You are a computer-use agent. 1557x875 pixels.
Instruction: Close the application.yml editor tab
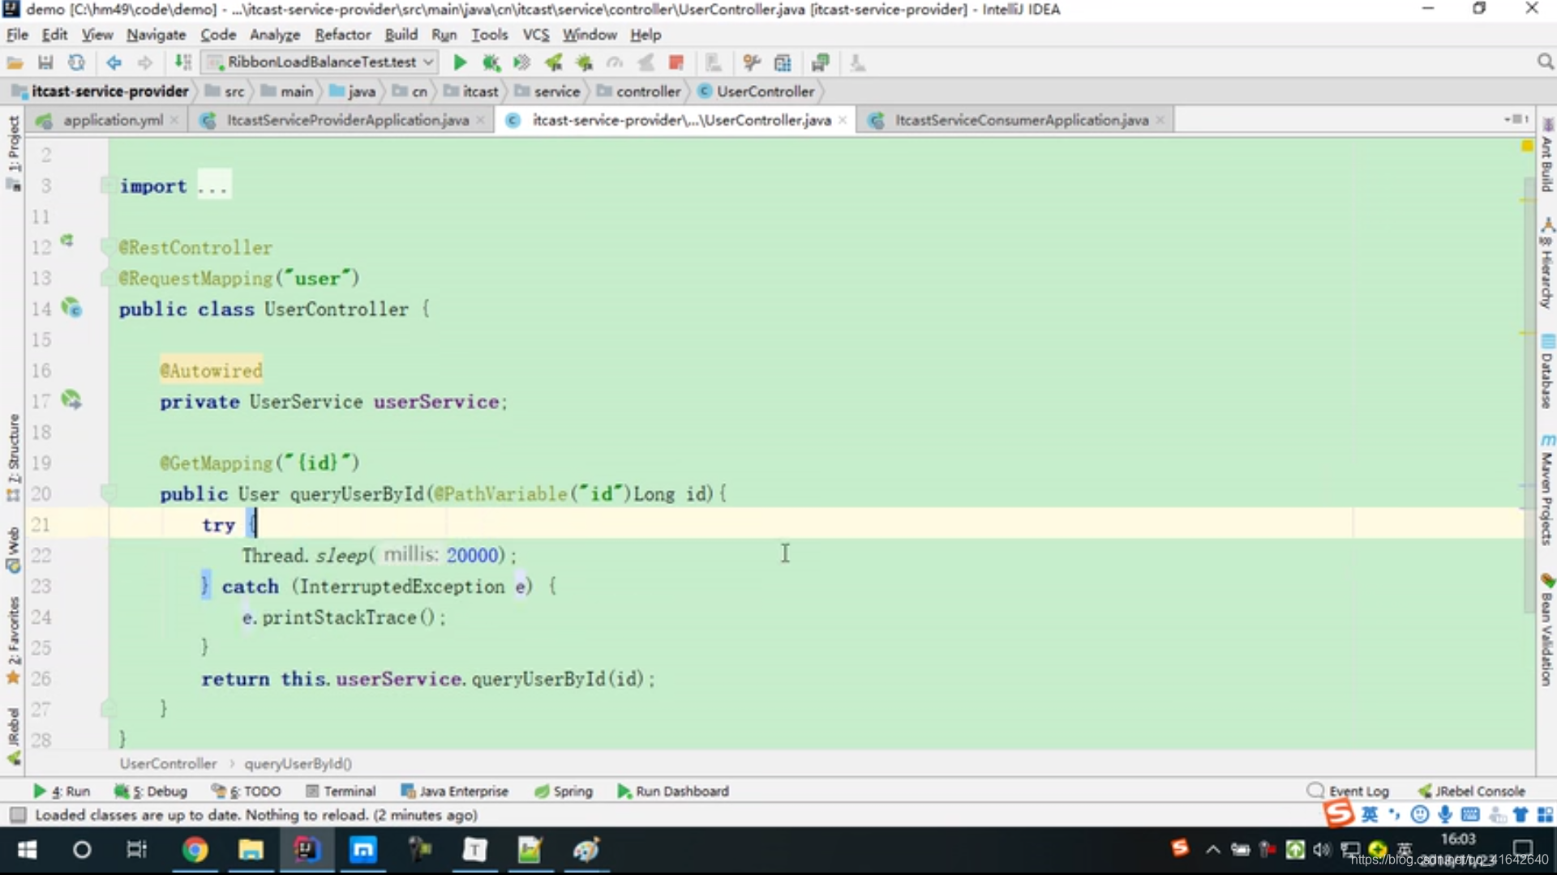pyautogui.click(x=174, y=120)
